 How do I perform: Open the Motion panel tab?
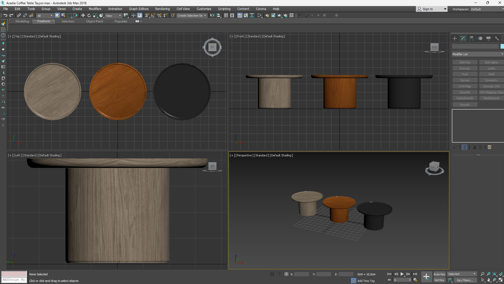click(x=480, y=38)
